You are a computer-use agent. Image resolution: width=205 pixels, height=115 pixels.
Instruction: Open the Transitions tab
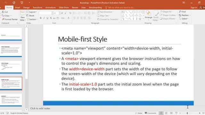pos(37,8)
